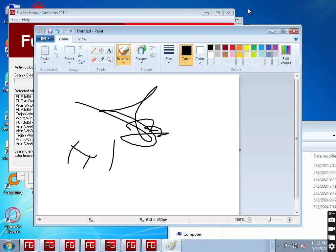Switch to the Home ribbon tab
The width and height of the screenshot is (336, 252).
[x=64, y=39]
